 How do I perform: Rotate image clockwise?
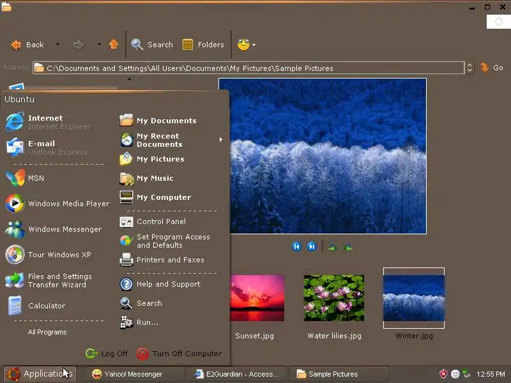tap(332, 247)
